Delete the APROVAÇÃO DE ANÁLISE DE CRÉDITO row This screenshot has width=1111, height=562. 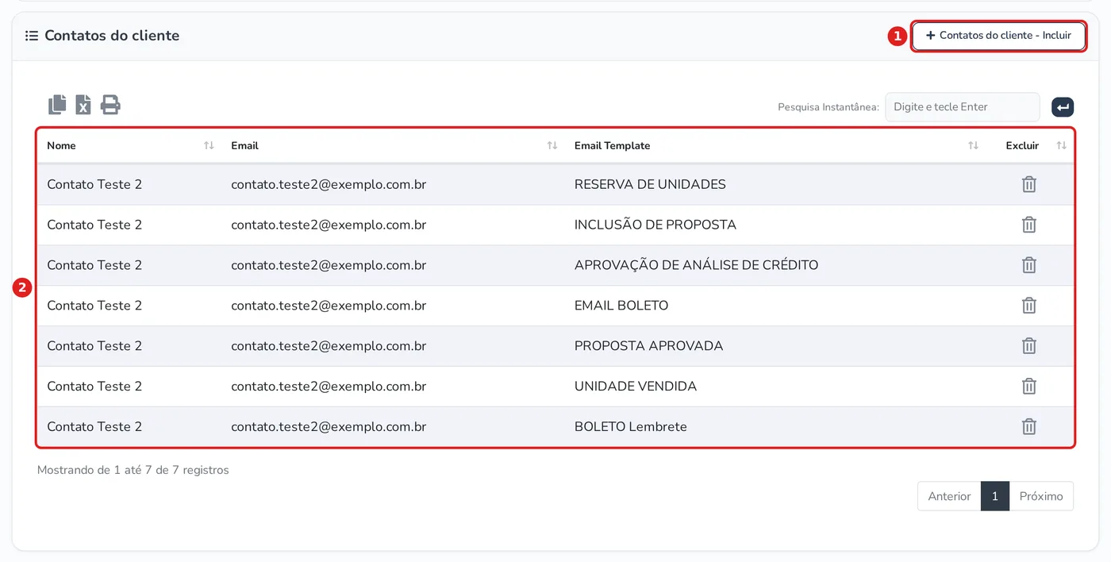(x=1029, y=265)
